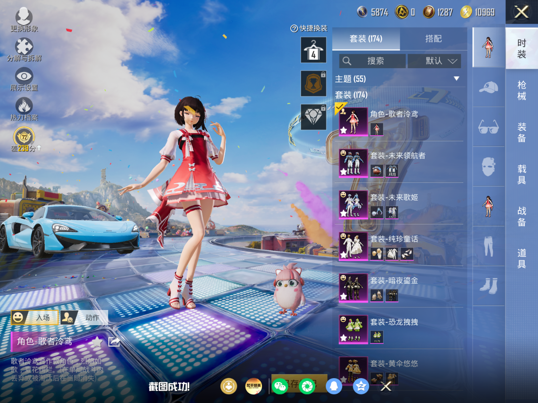Open the 快捷换装 help question mark
This screenshot has height=403, width=538.
(x=294, y=29)
